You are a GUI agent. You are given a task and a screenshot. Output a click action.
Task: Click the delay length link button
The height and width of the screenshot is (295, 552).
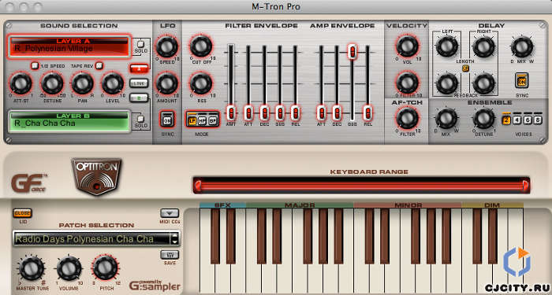(x=465, y=69)
